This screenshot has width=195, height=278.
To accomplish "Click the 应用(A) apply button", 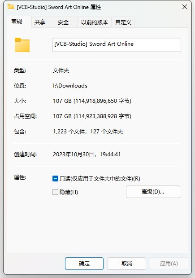I will (x=169, y=264).
